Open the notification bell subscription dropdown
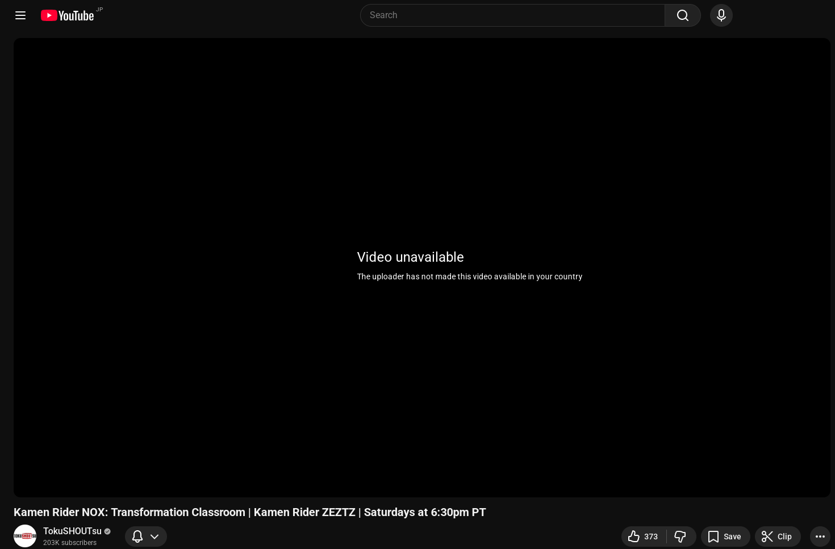Screen dimensions: 835x549 tap(146, 537)
